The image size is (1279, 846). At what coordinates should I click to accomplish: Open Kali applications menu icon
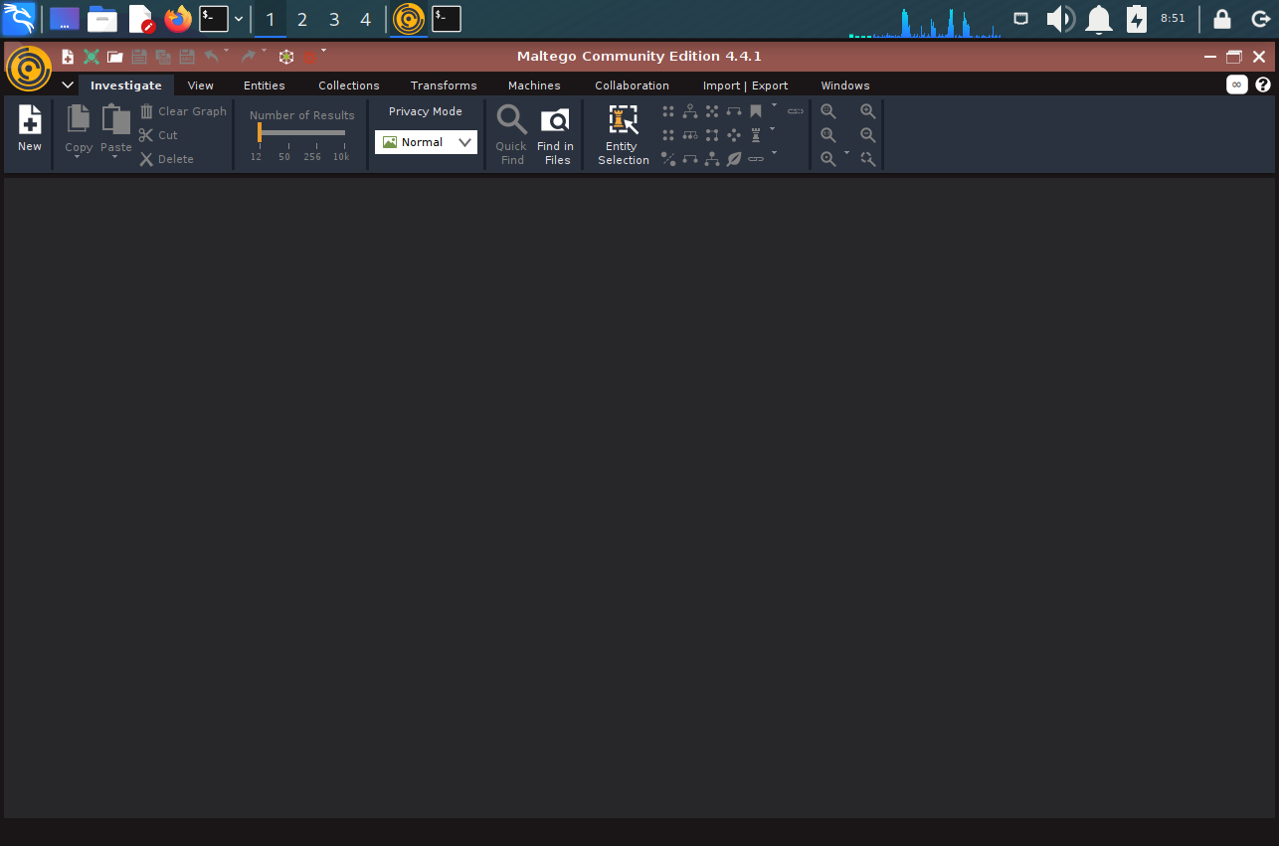coord(19,19)
